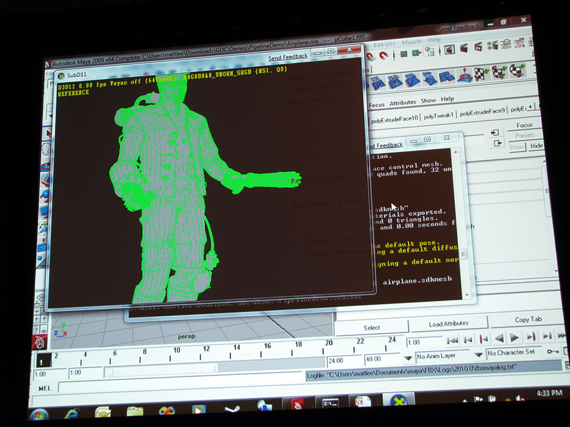Open Attribute Editor Focus menu
The image size is (570, 427).
pos(376,105)
